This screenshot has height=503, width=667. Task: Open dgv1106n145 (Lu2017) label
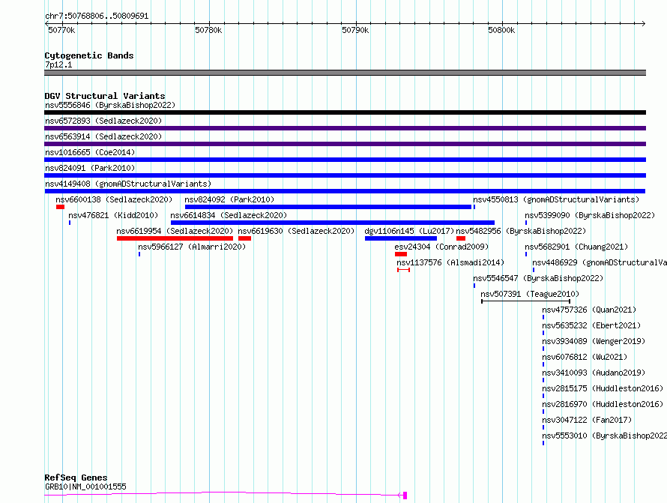click(x=409, y=231)
